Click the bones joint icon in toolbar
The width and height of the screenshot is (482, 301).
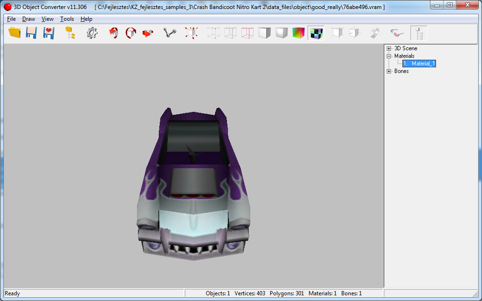pyautogui.click(x=170, y=33)
